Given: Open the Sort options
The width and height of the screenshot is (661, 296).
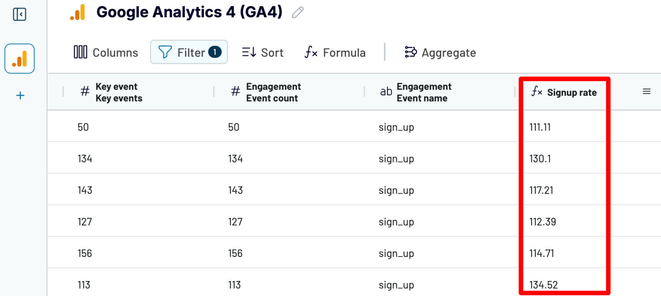Looking at the screenshot, I should [263, 52].
